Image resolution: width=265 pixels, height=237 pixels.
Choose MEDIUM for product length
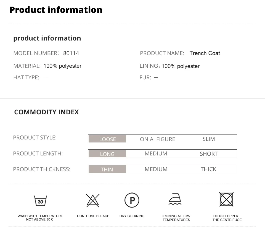click(x=156, y=153)
